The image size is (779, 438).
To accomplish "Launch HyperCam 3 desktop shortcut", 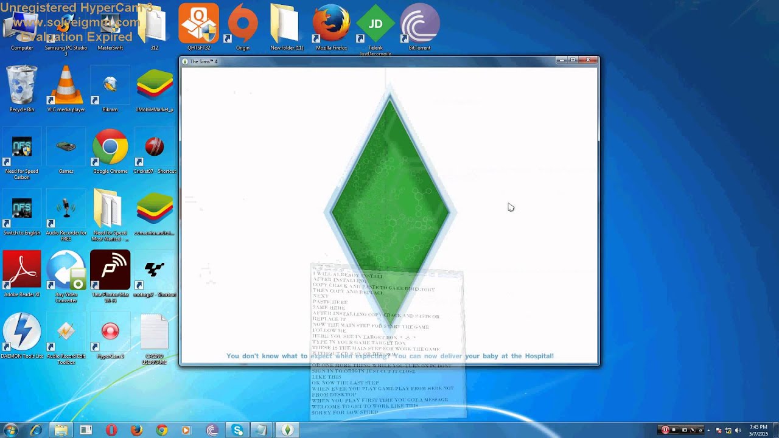I will tap(110, 335).
